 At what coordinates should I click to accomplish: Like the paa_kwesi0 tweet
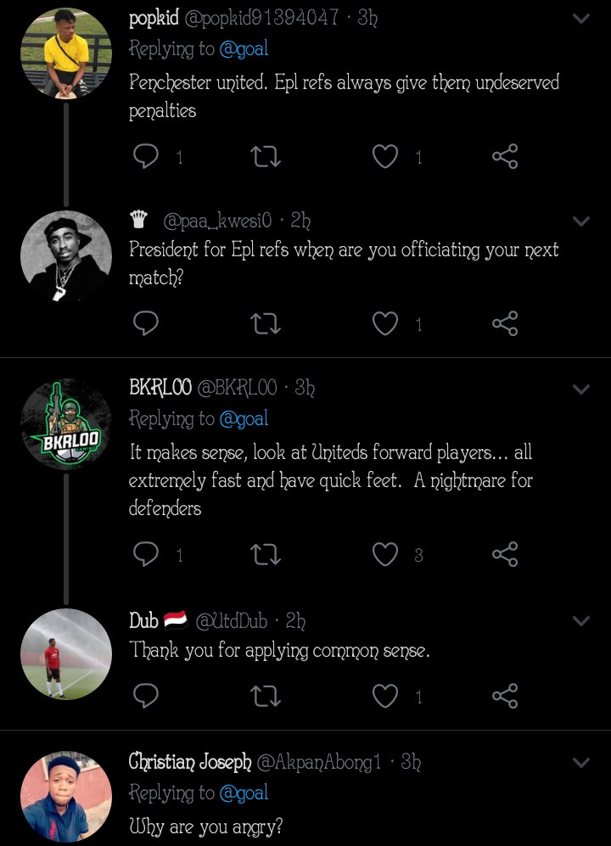386,323
